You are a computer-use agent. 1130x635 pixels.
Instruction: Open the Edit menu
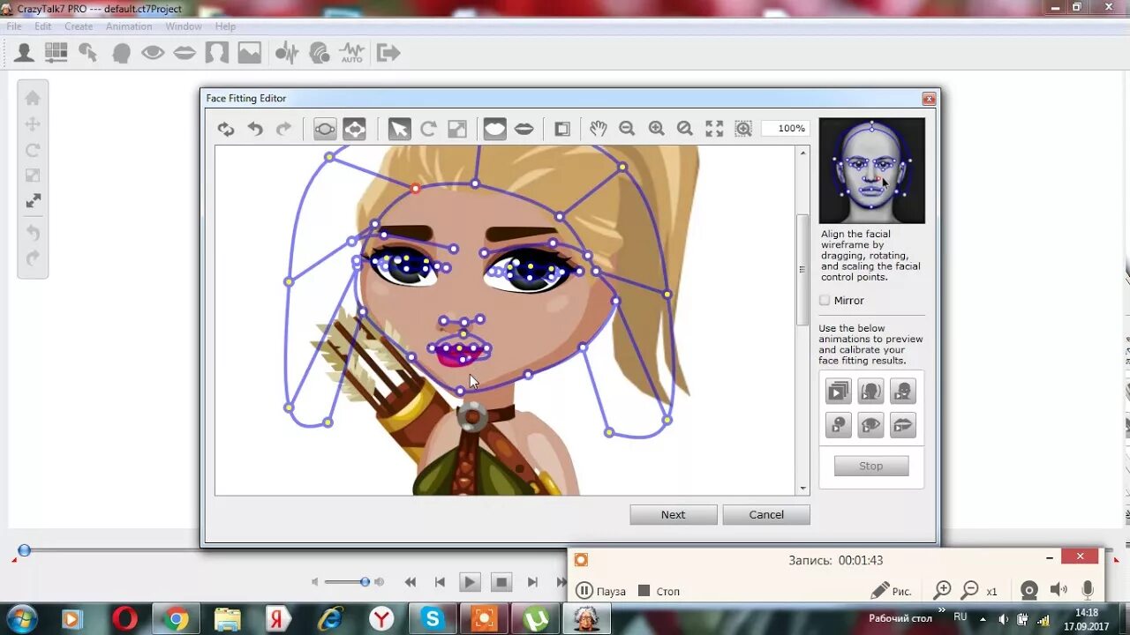[x=43, y=26]
